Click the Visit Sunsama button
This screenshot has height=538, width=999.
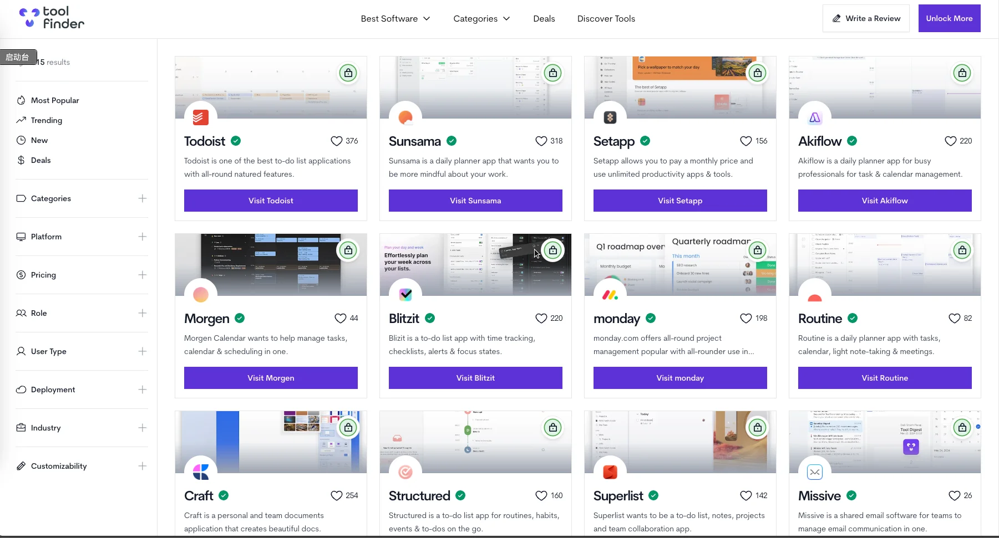point(475,201)
